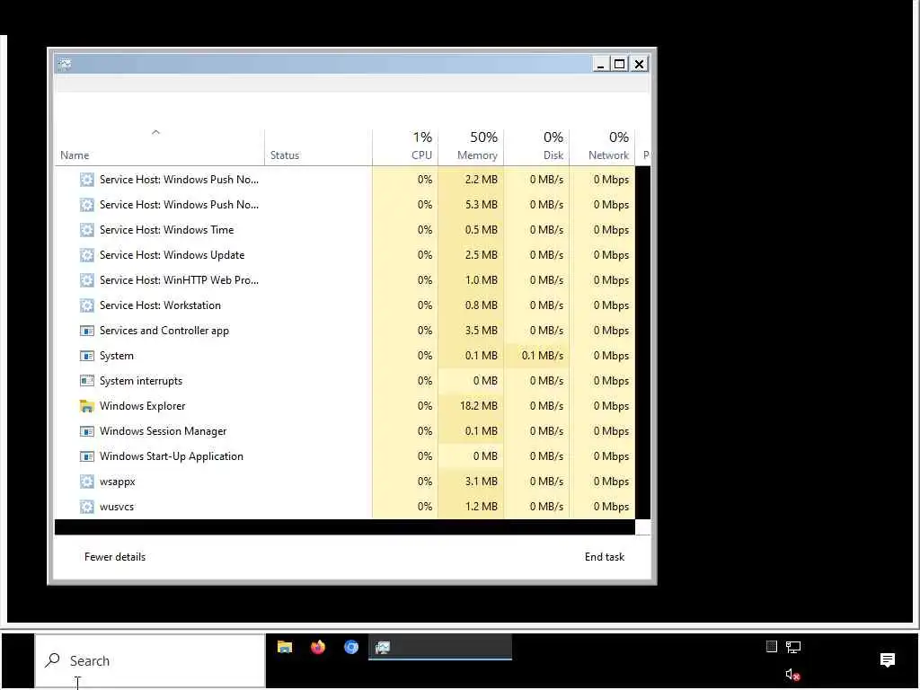
Task: Close the Task Manager window
Action: (640, 64)
